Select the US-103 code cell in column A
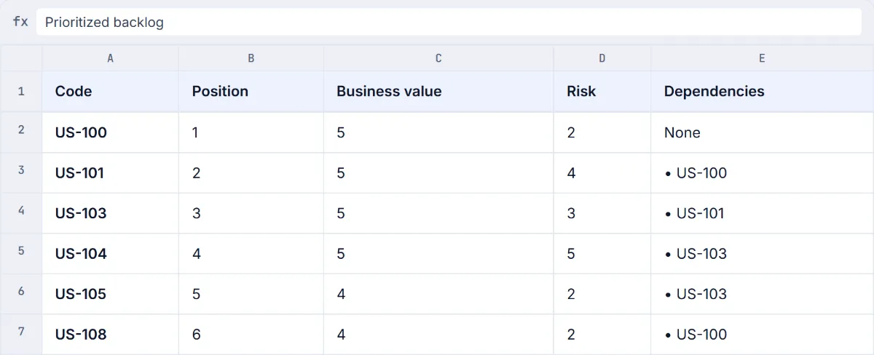The width and height of the screenshot is (874, 355). 110,213
